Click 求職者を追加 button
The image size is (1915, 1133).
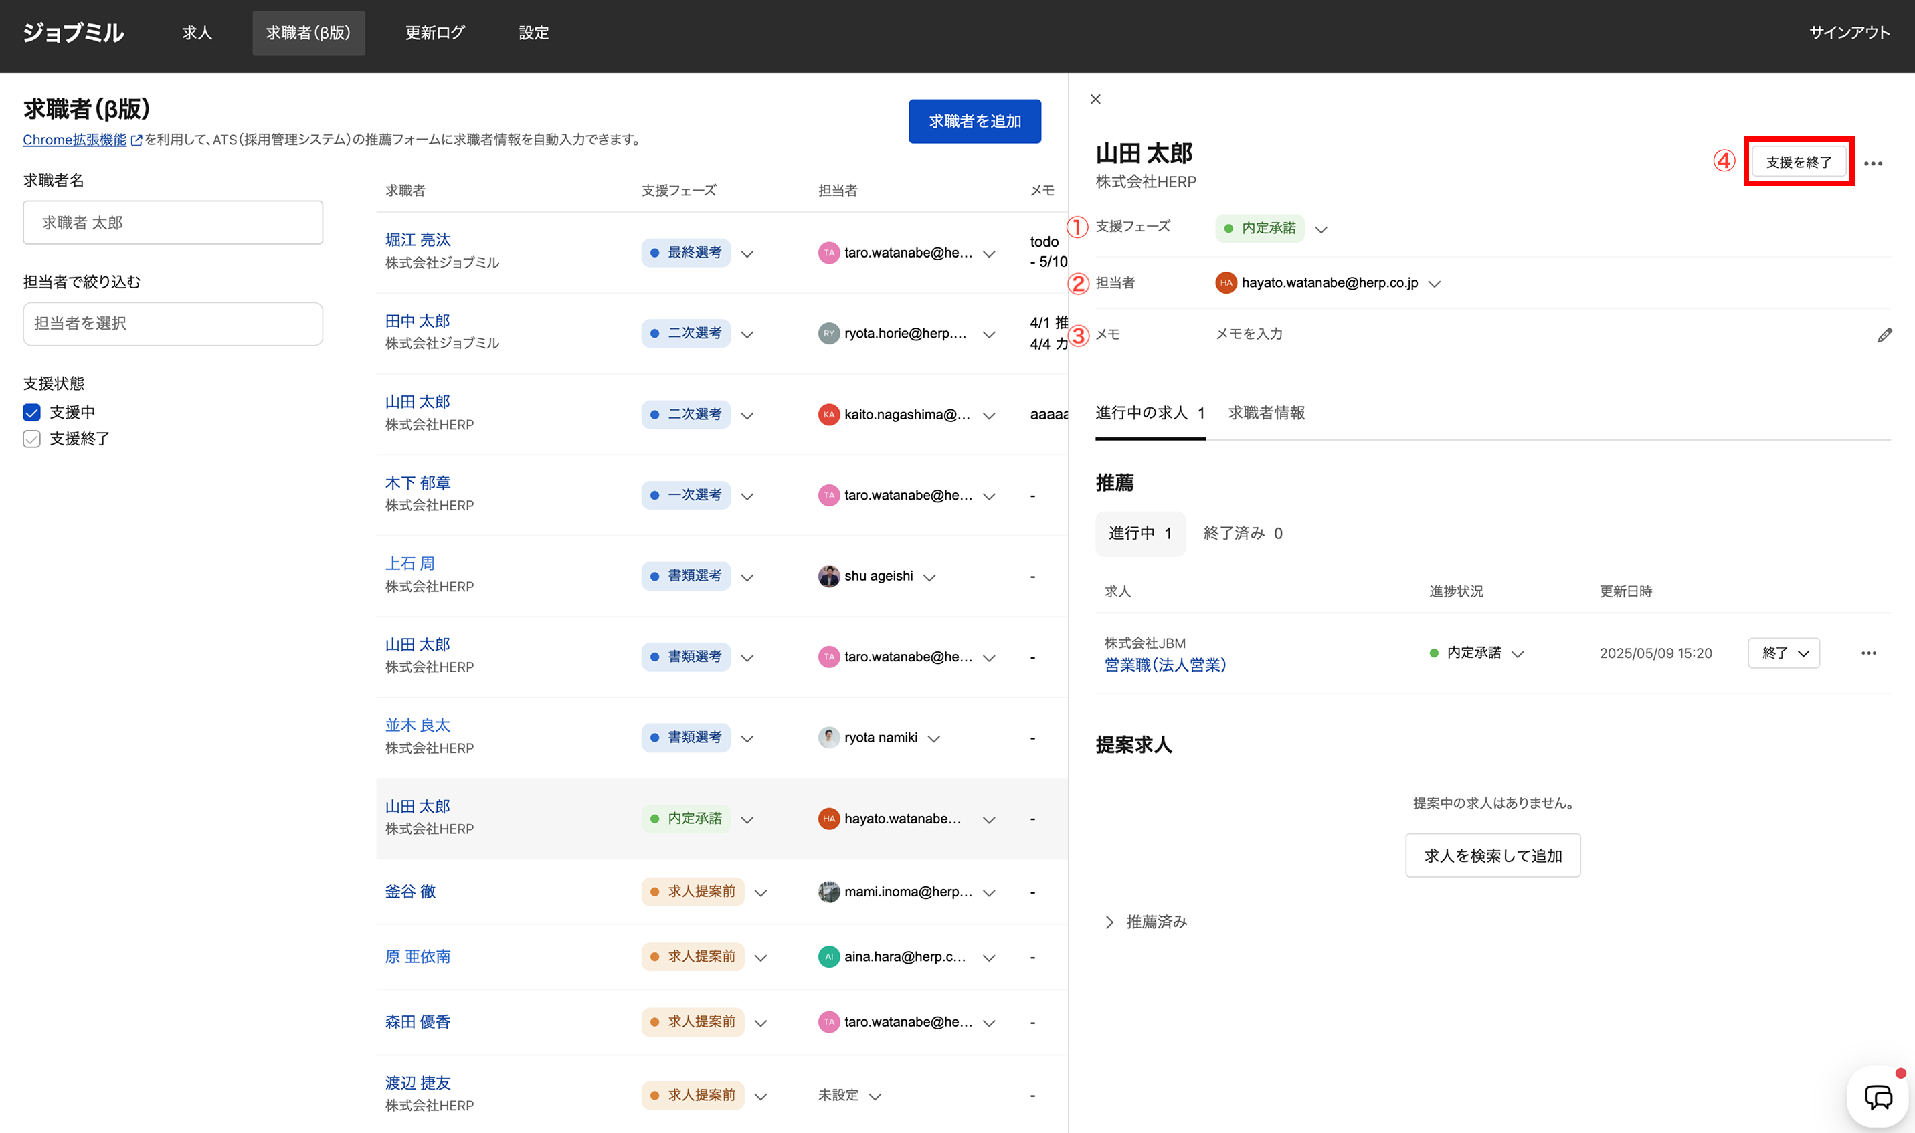[x=974, y=122]
